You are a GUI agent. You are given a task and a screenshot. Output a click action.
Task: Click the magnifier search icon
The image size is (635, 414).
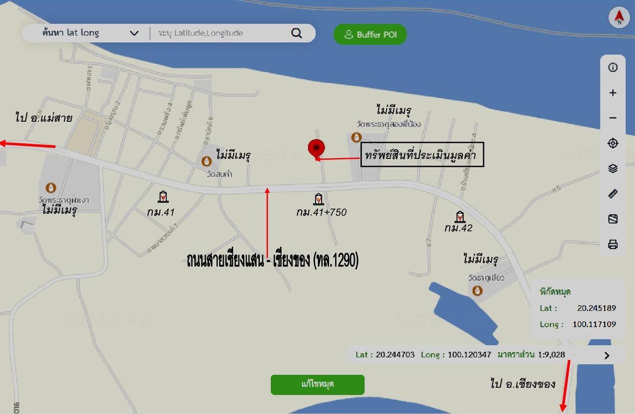[297, 33]
